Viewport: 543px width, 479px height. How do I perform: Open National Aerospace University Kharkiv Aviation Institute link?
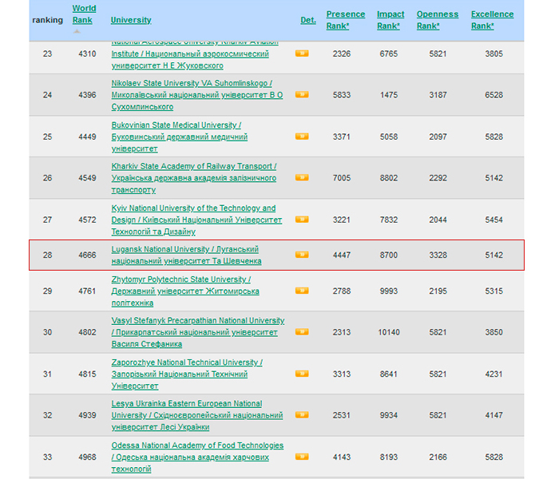pyautogui.click(x=195, y=54)
